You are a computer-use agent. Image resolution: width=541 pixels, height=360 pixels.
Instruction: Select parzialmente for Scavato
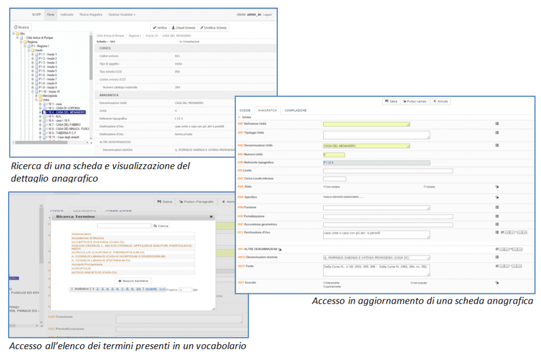(324, 286)
